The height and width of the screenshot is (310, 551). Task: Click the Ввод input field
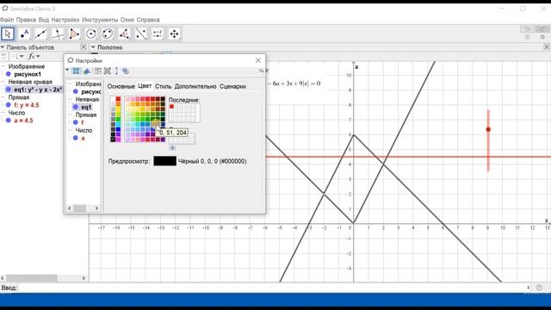(273, 288)
